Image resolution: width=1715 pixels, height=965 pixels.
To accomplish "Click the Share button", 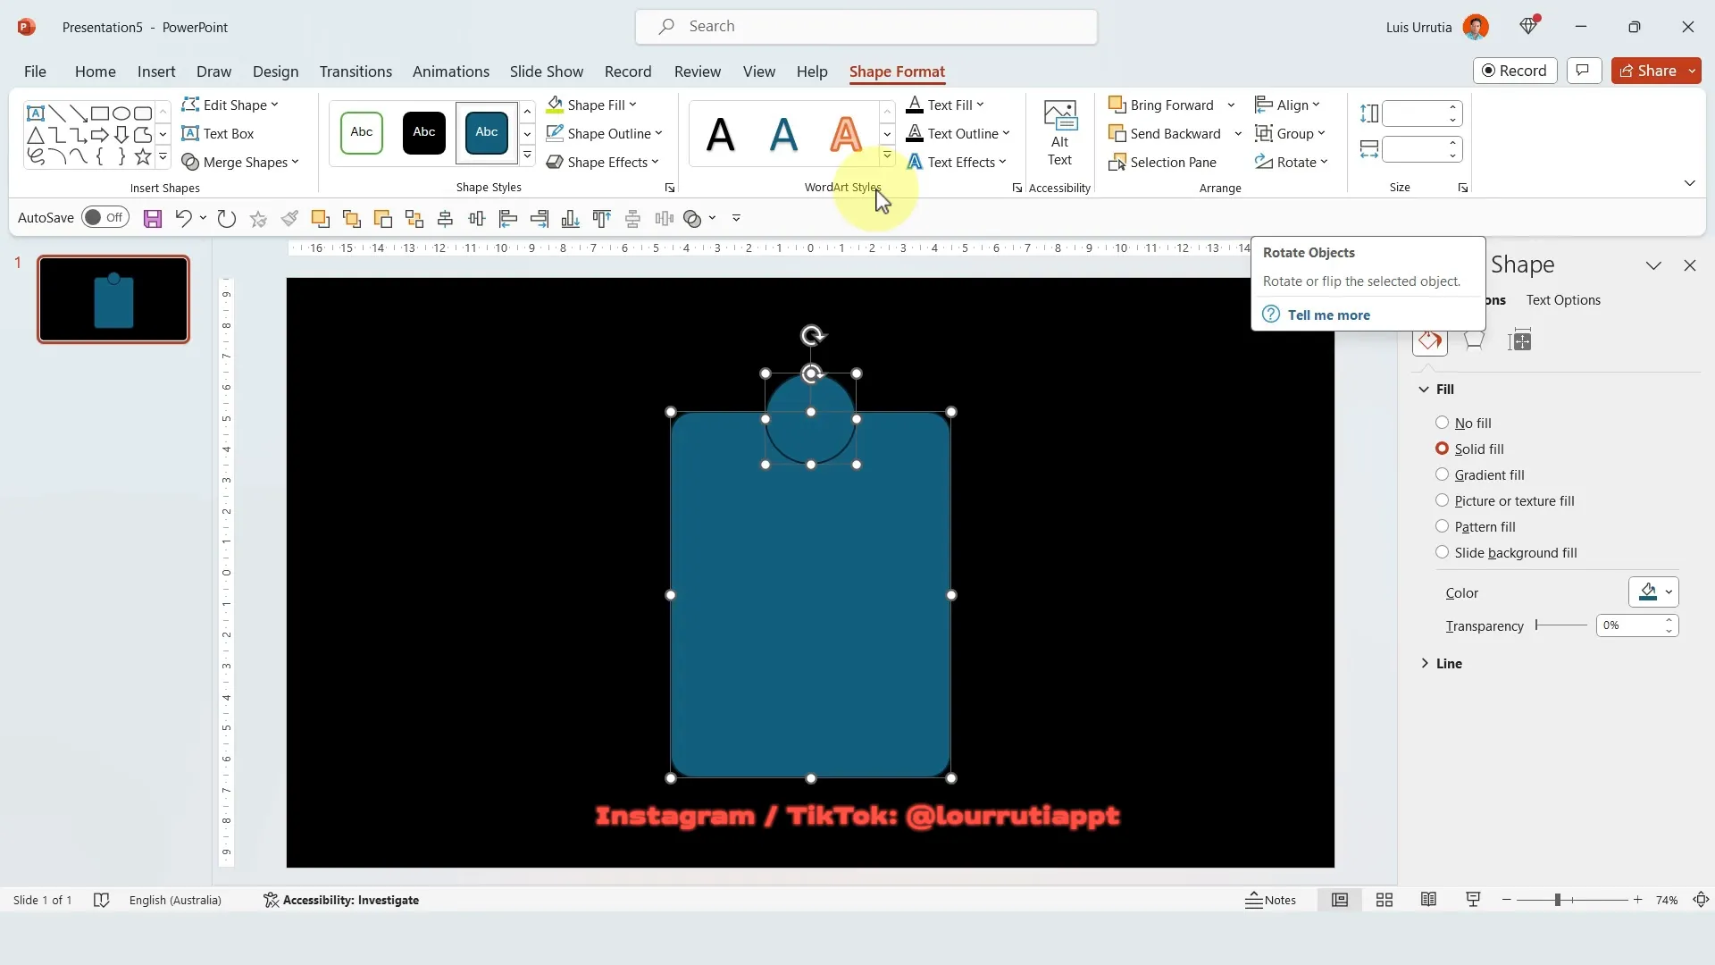I will point(1649,71).
